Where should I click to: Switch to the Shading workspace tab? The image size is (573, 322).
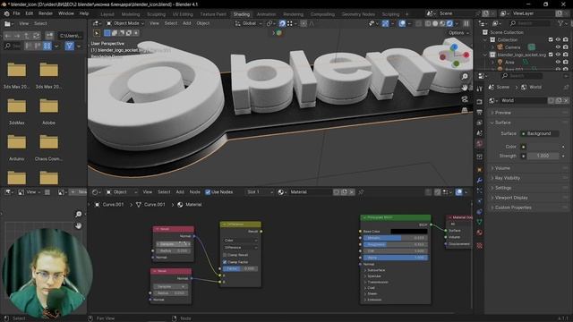242,14
